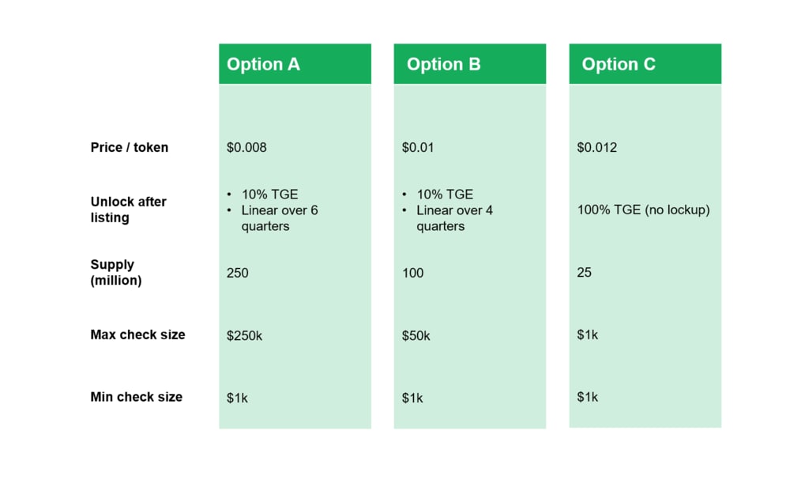Click the Min check size label
The image size is (790, 480).
pos(136,397)
